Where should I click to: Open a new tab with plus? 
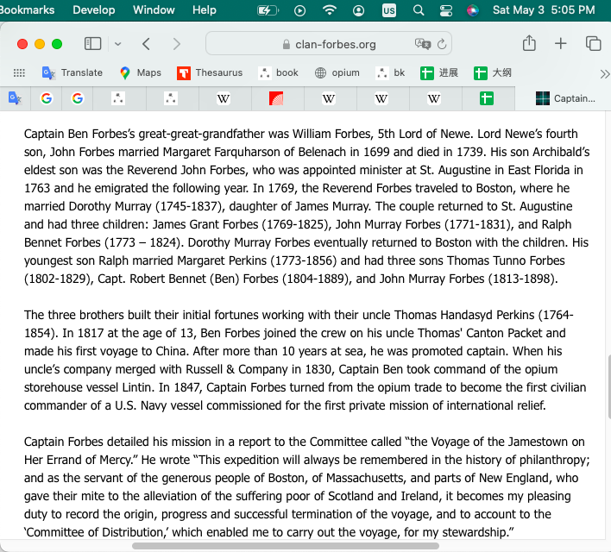pos(561,44)
